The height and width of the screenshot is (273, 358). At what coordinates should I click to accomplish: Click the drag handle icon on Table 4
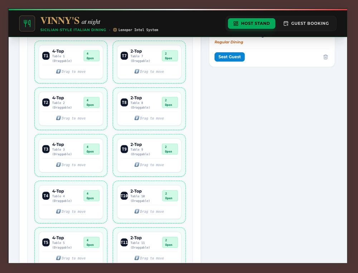pyautogui.click(x=58, y=211)
